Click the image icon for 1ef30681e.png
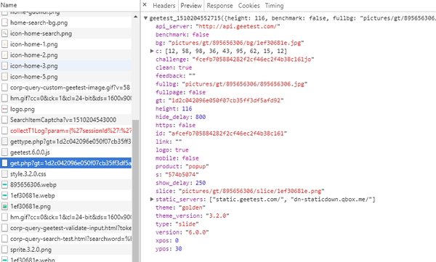The width and height of the screenshot is (436, 262). tap(4, 206)
